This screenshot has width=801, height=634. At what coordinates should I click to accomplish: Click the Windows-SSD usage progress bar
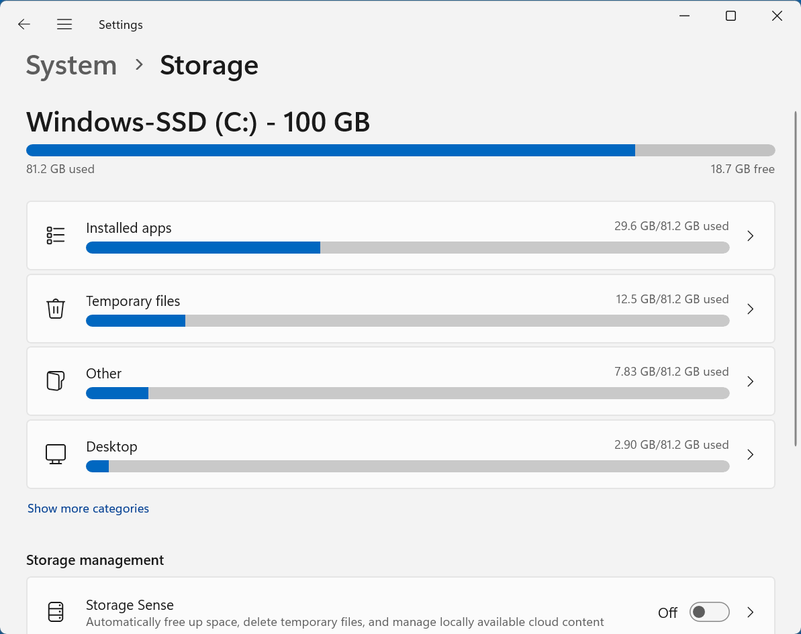click(x=400, y=150)
